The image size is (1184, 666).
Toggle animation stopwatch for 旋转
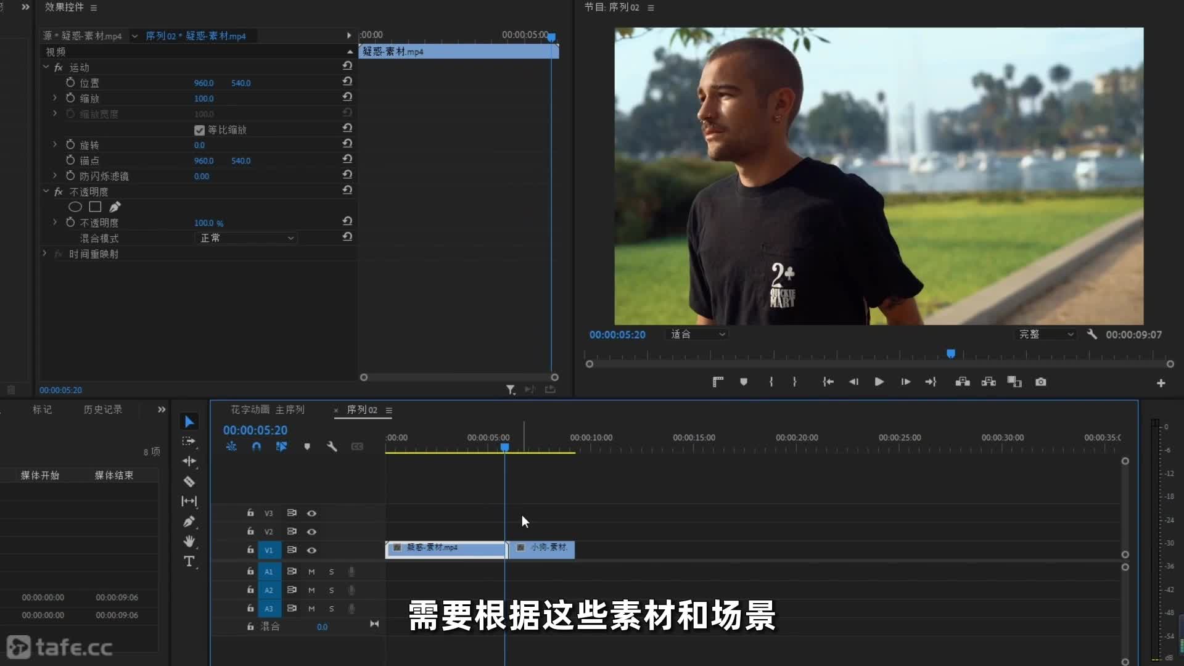pos(70,145)
